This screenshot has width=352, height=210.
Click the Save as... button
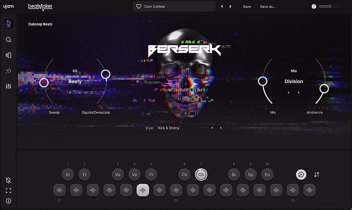268,7
